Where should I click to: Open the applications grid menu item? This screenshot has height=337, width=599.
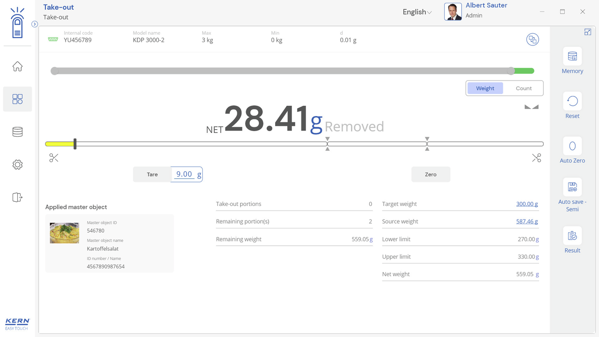pos(17,99)
